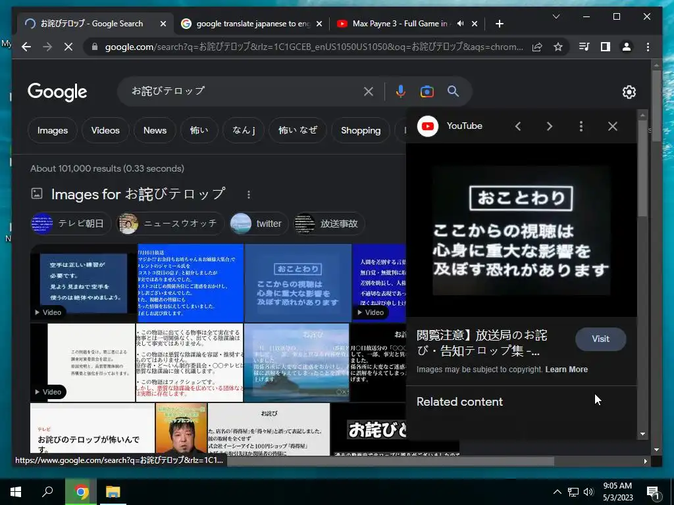Mute the Max Payne 3 tab audio
This screenshot has height=505, width=674.
coord(460,24)
